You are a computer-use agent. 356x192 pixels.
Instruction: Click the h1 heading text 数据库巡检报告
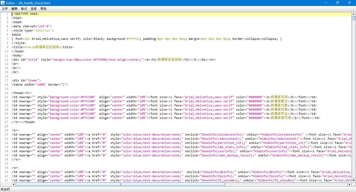pos(170,60)
